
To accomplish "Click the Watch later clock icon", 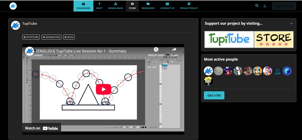I will (x=156, y=50).
